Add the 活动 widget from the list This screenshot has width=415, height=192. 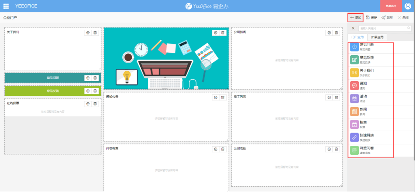[354, 98]
